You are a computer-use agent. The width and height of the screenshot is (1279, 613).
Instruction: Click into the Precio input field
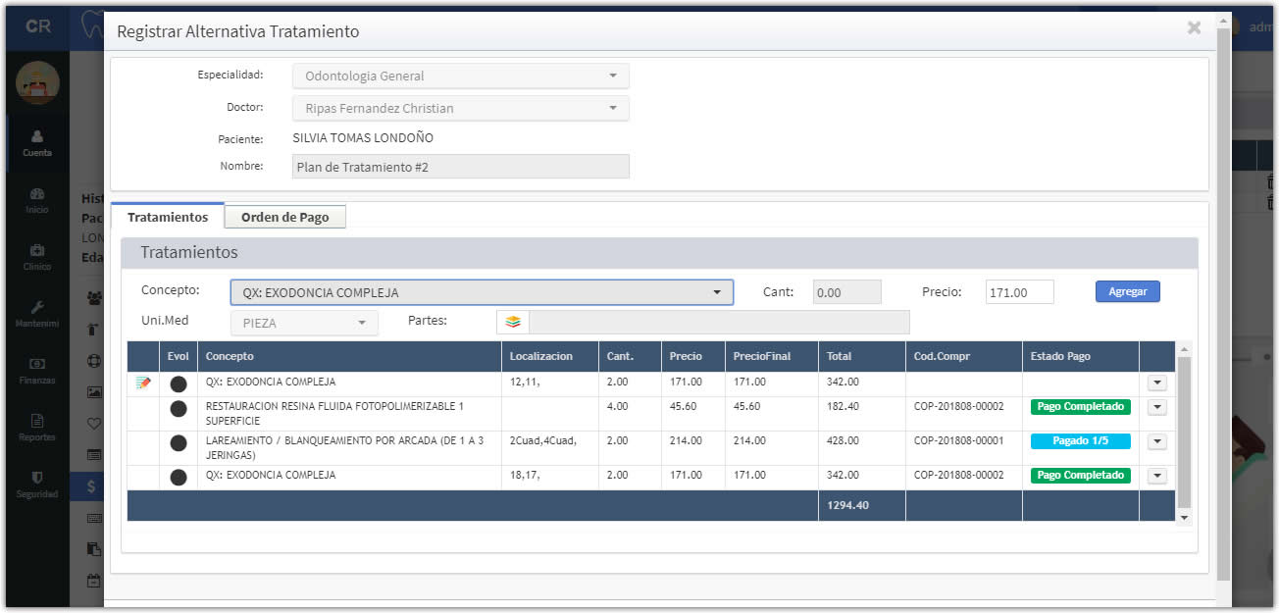click(x=1019, y=292)
